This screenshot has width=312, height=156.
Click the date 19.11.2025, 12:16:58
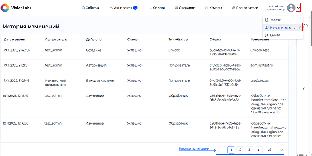click(x=15, y=123)
